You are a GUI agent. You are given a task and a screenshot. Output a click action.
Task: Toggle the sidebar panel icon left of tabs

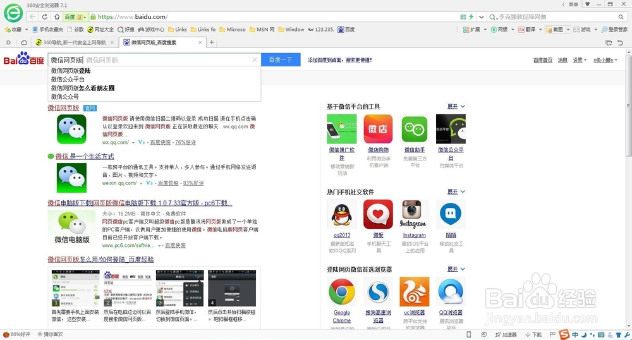[8, 42]
